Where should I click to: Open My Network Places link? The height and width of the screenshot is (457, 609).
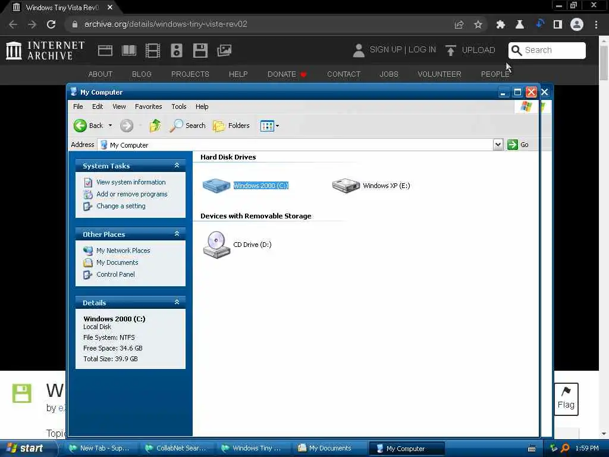(x=123, y=251)
